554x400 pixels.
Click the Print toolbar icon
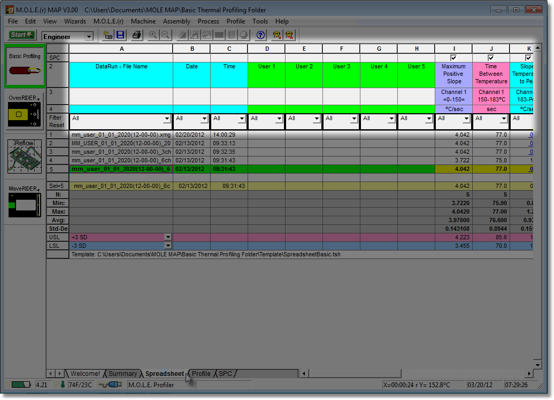pos(136,35)
